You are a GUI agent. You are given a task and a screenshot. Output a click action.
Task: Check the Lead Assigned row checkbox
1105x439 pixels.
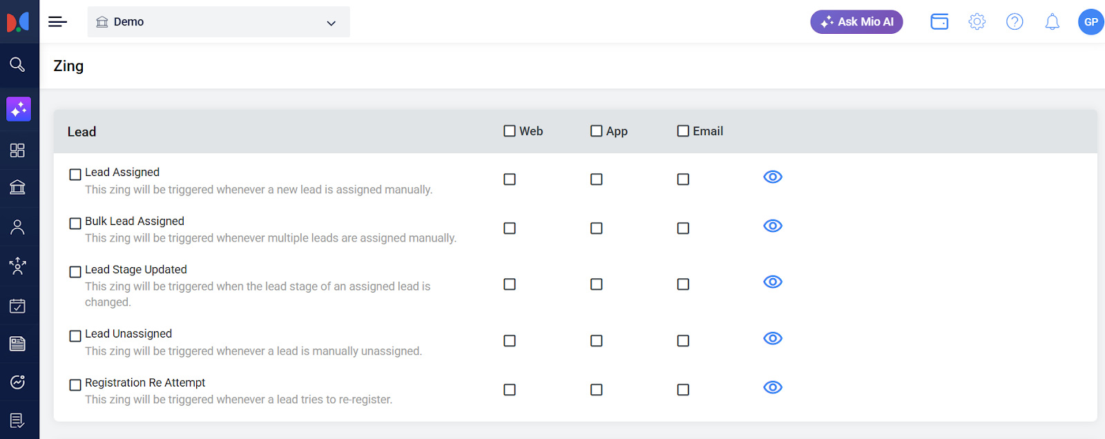tap(75, 175)
